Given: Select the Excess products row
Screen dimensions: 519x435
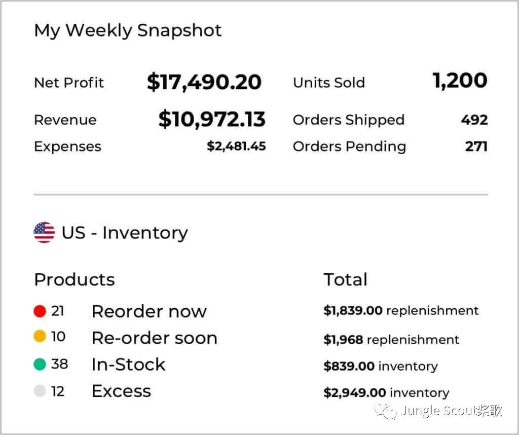Looking at the screenshot, I should pos(121,391).
